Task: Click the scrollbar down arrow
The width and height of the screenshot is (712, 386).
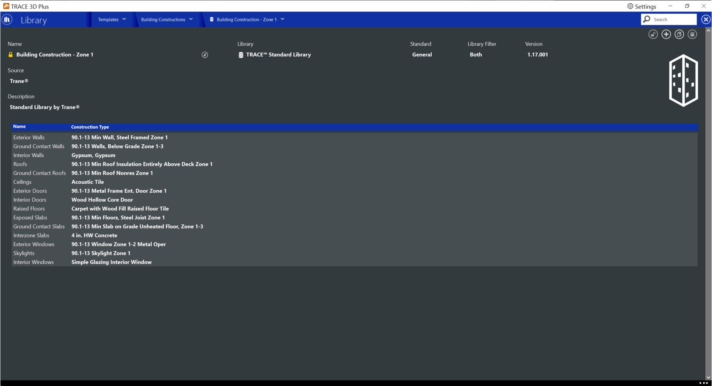Action: [708, 377]
